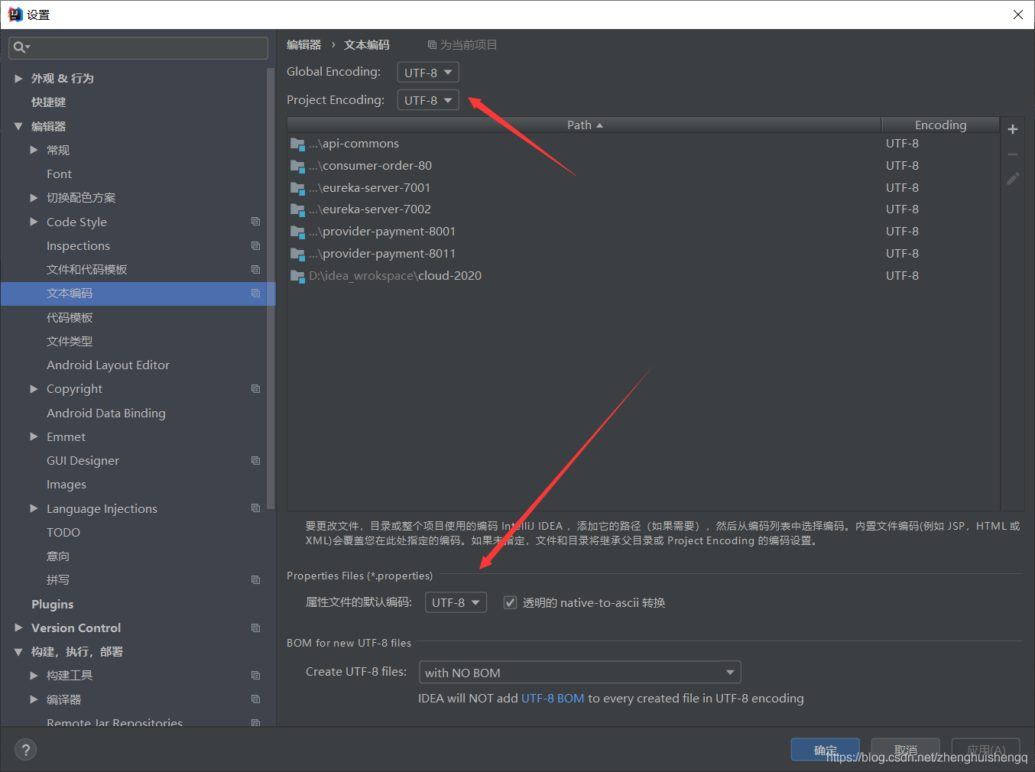Screen dimensions: 1035x772
Task: Click the project-level icon beside Language Injections
Action: (x=255, y=508)
